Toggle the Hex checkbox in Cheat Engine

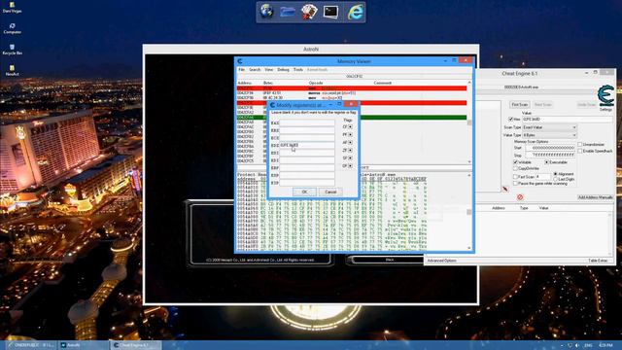pyautogui.click(x=511, y=119)
